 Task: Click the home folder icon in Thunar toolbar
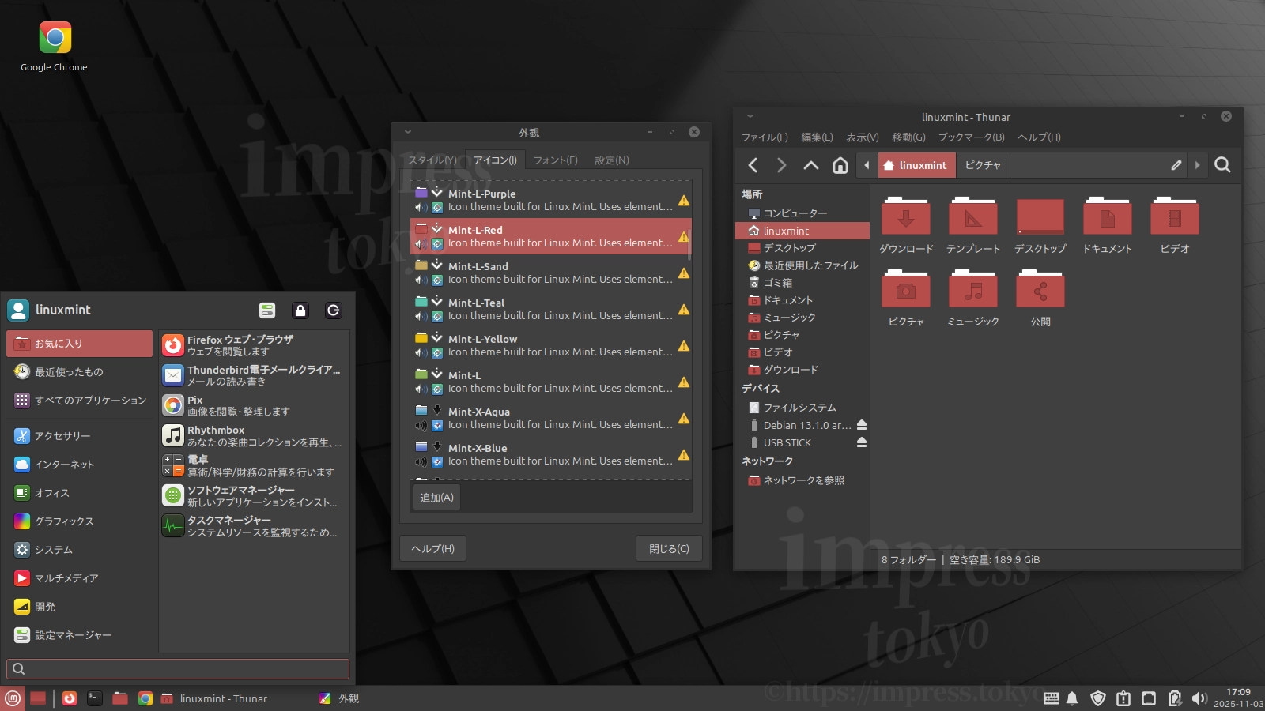coord(840,165)
